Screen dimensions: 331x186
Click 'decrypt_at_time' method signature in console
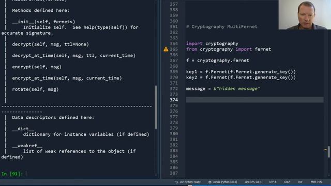[x=73, y=55]
